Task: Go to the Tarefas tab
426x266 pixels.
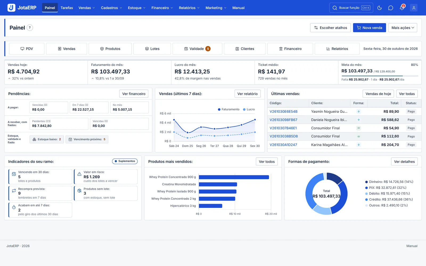Action: [x=67, y=8]
